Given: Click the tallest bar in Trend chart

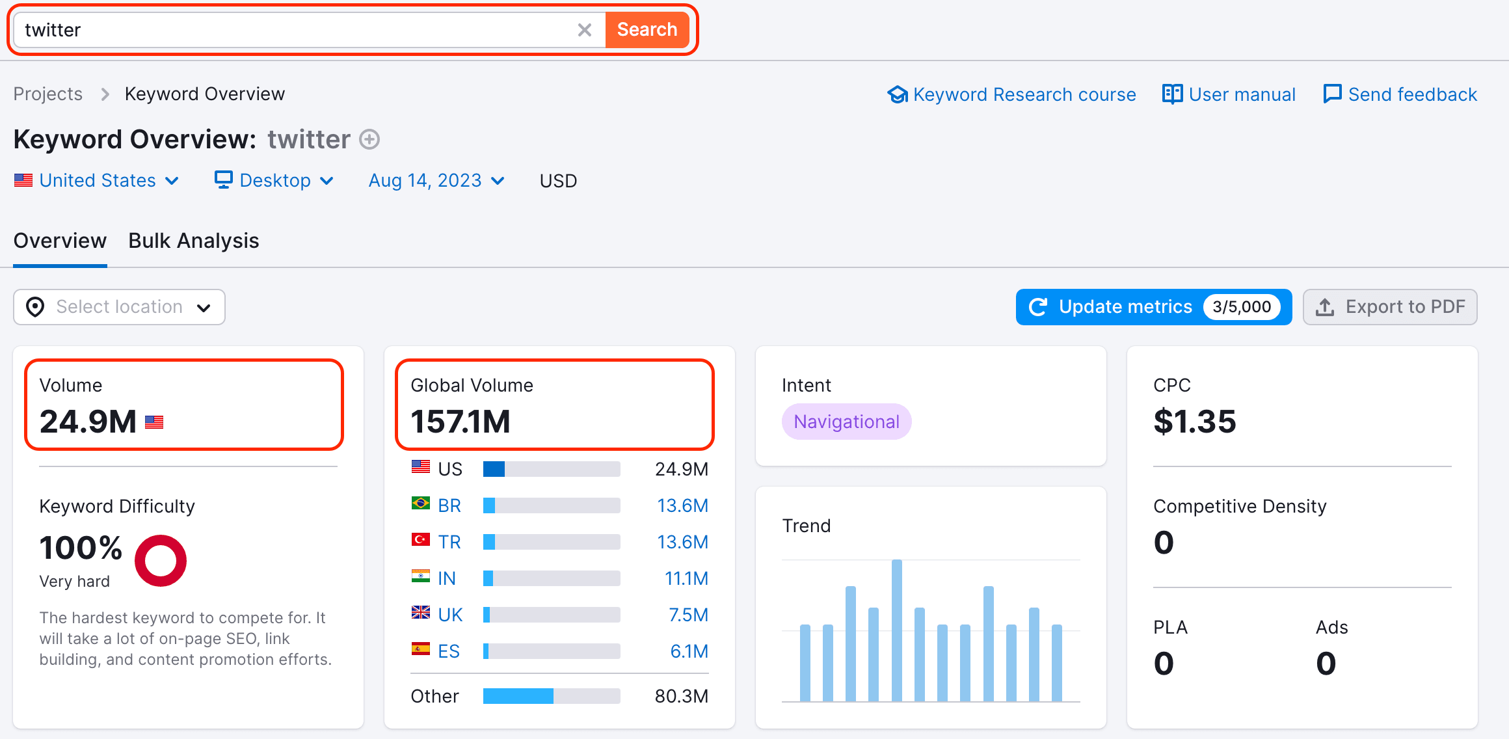Looking at the screenshot, I should coord(897,630).
